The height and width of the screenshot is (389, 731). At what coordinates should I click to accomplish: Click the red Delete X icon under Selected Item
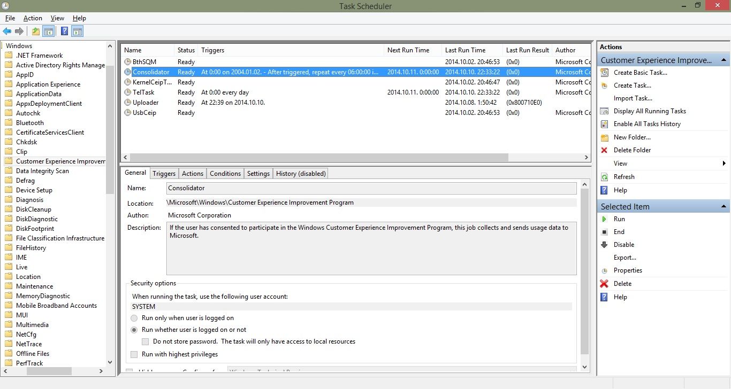(605, 284)
